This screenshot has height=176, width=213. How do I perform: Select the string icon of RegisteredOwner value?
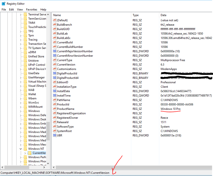tap(55, 118)
